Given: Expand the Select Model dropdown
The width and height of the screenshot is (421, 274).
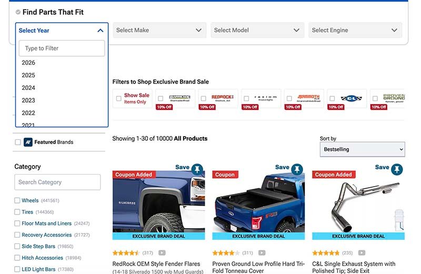Looking at the screenshot, I should [256, 31].
